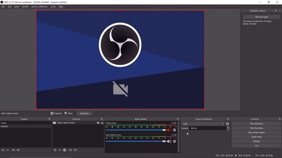
Task: Click the recording status dot icon
Action: [236, 155]
